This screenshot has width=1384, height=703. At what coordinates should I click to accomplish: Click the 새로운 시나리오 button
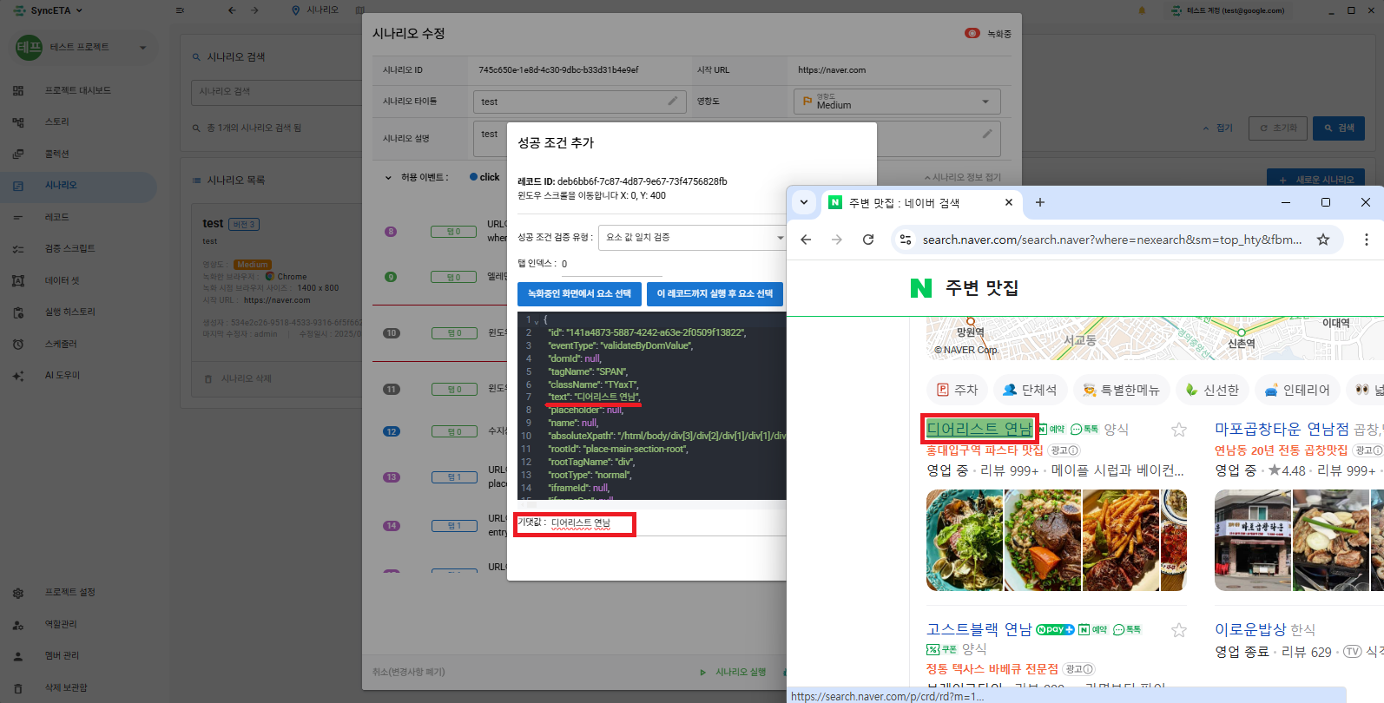point(1315,179)
